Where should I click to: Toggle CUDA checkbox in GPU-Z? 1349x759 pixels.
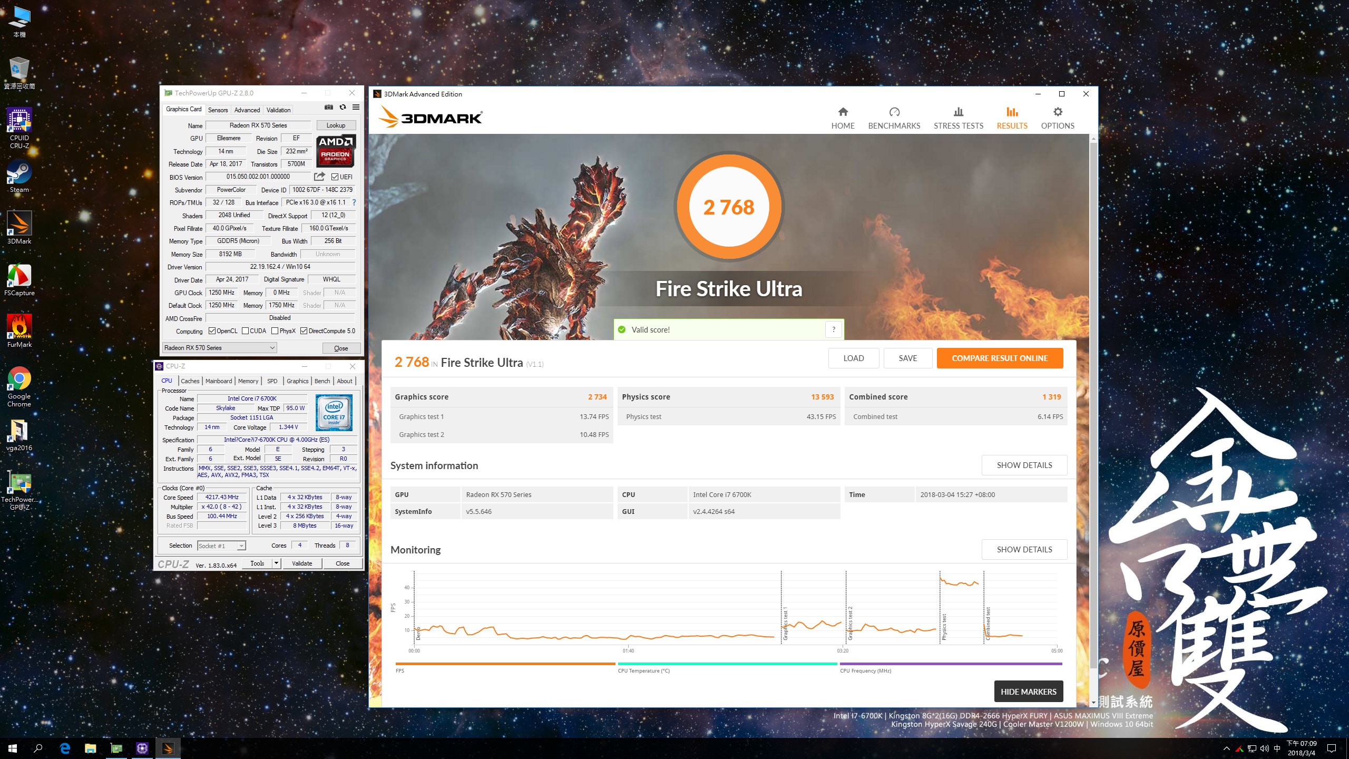pos(245,331)
